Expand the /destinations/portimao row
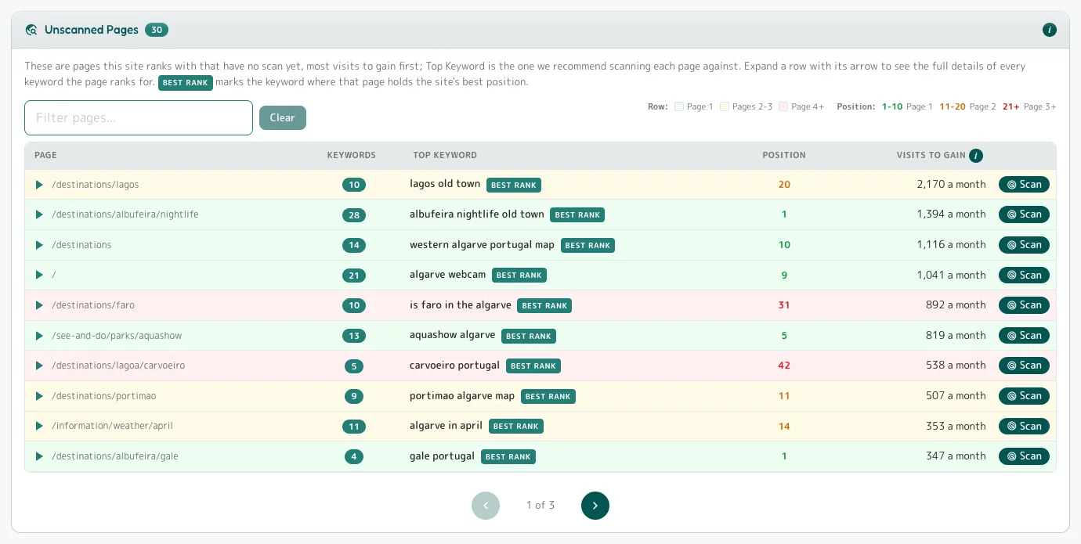Viewport: 1081px width, 544px height. click(39, 396)
